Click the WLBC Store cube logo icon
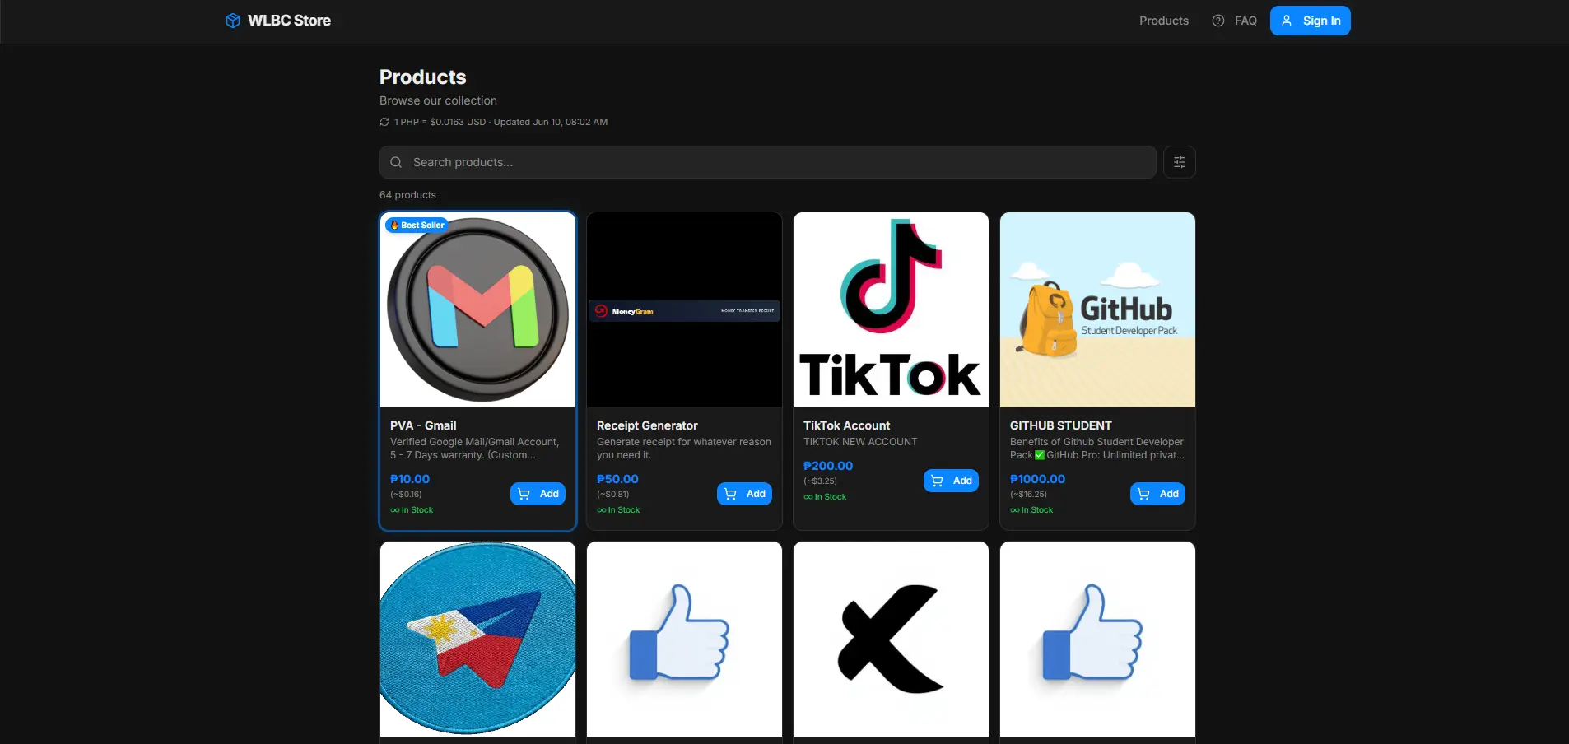Image resolution: width=1569 pixels, height=744 pixels. pos(233,21)
